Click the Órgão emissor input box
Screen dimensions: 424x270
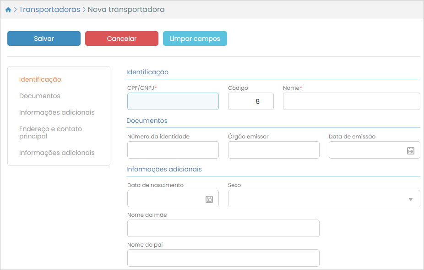pos(273,150)
